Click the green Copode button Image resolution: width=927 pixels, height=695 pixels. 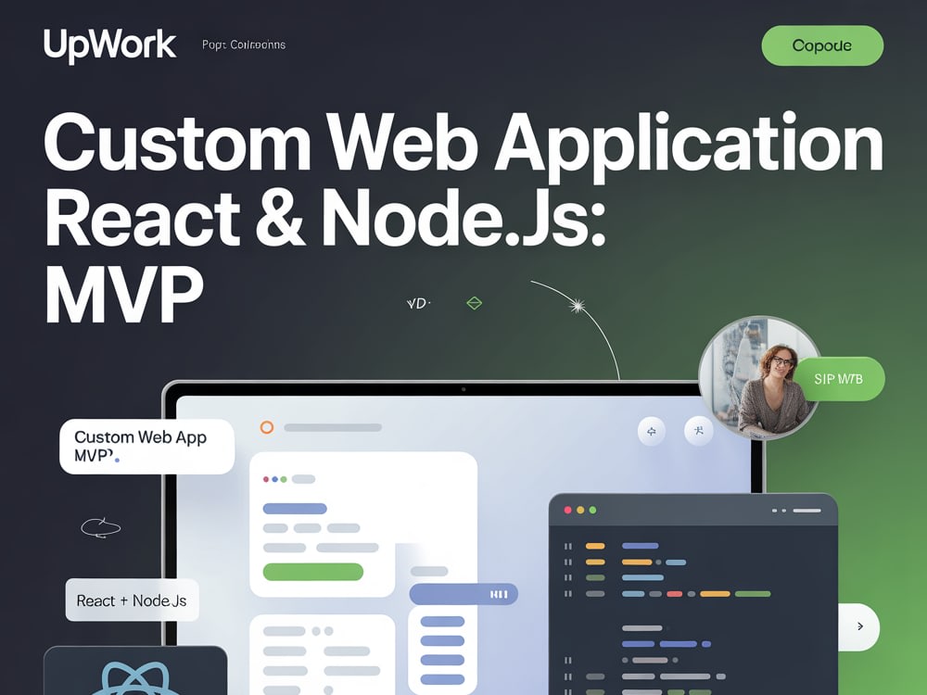(822, 45)
